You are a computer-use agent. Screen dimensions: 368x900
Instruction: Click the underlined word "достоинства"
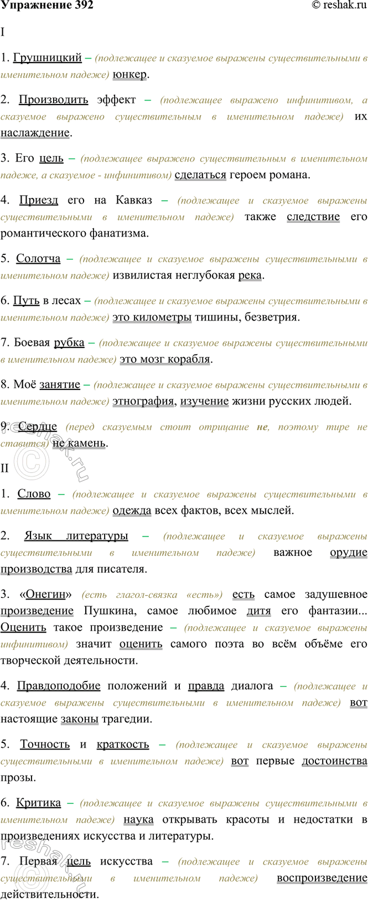[x=334, y=761]
